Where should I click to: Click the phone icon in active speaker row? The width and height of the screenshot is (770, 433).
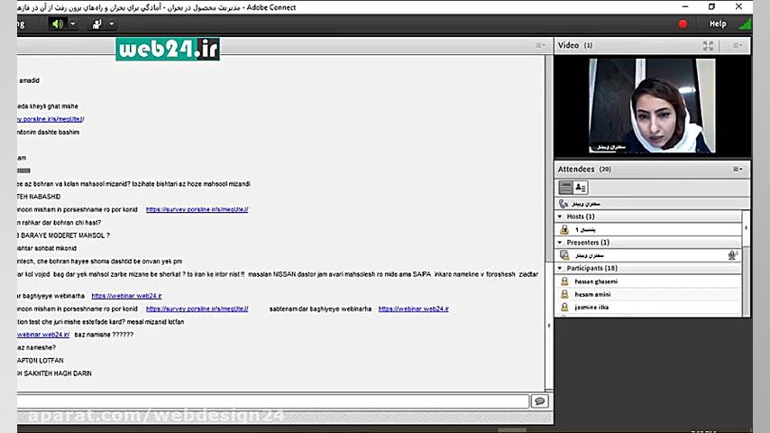pos(564,204)
